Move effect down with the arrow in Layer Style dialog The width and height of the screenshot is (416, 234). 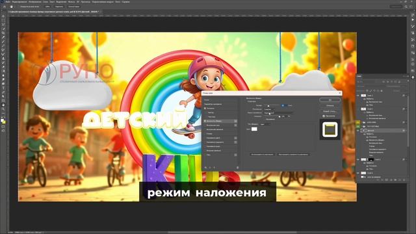point(214,168)
